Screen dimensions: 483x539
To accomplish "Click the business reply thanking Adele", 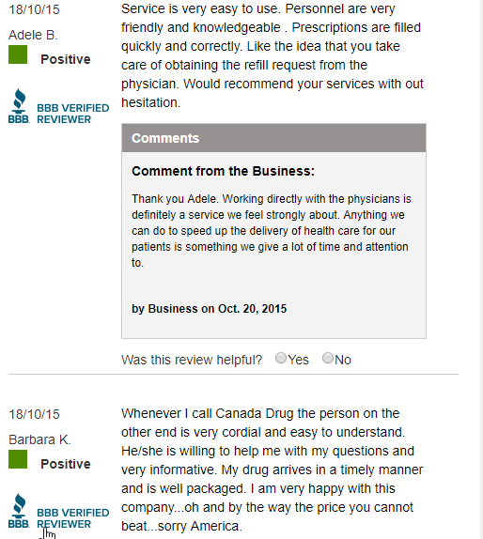I will [272, 231].
